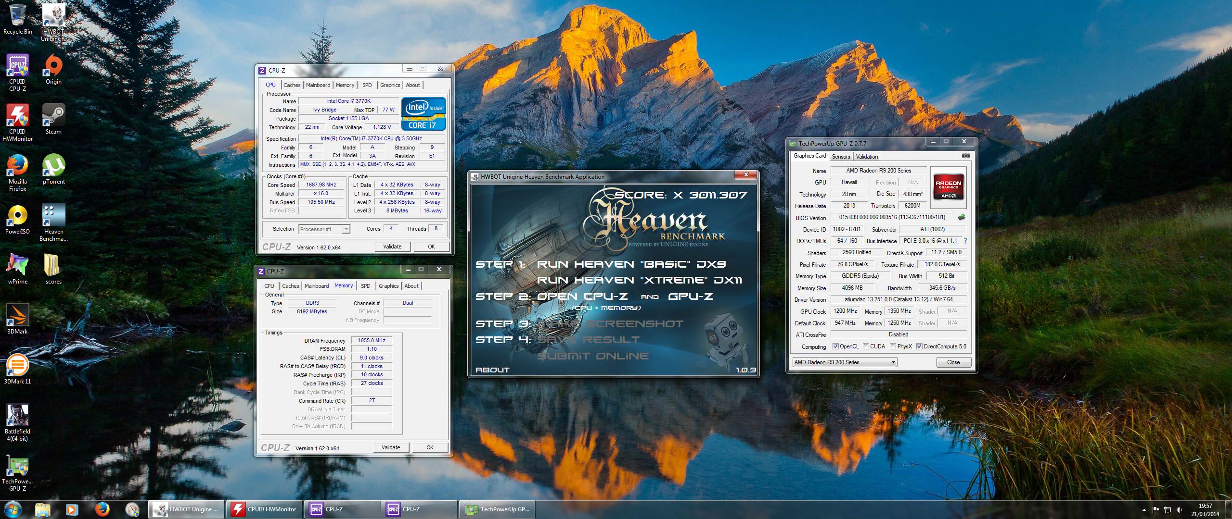Select the Heaven Benchmark desktop icon
1232x519 pixels.
[53, 222]
